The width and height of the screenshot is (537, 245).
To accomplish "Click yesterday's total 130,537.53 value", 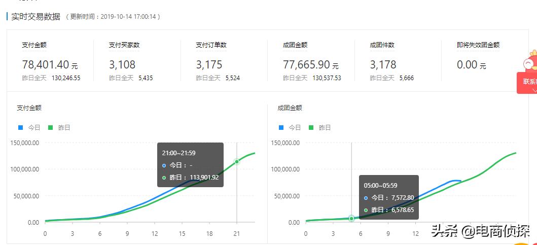I will point(327,78).
